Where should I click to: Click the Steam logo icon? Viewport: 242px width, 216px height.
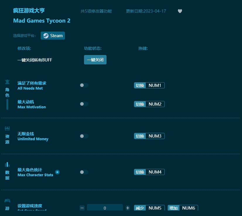[46, 35]
